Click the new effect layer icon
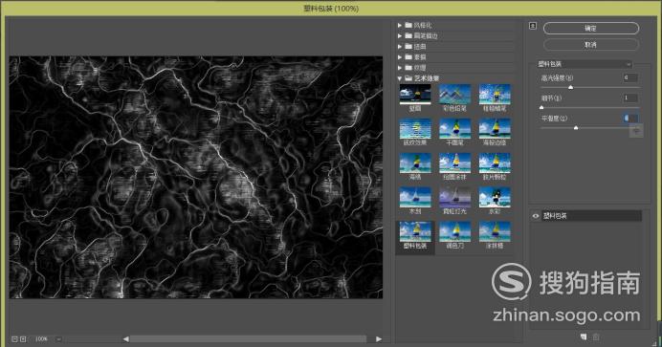Screen dimensions: 662x347 [584, 336]
